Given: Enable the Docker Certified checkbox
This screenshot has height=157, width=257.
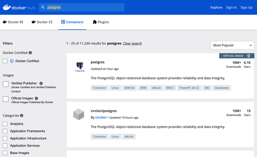Looking at the screenshot, I should pyautogui.click(x=5, y=61).
